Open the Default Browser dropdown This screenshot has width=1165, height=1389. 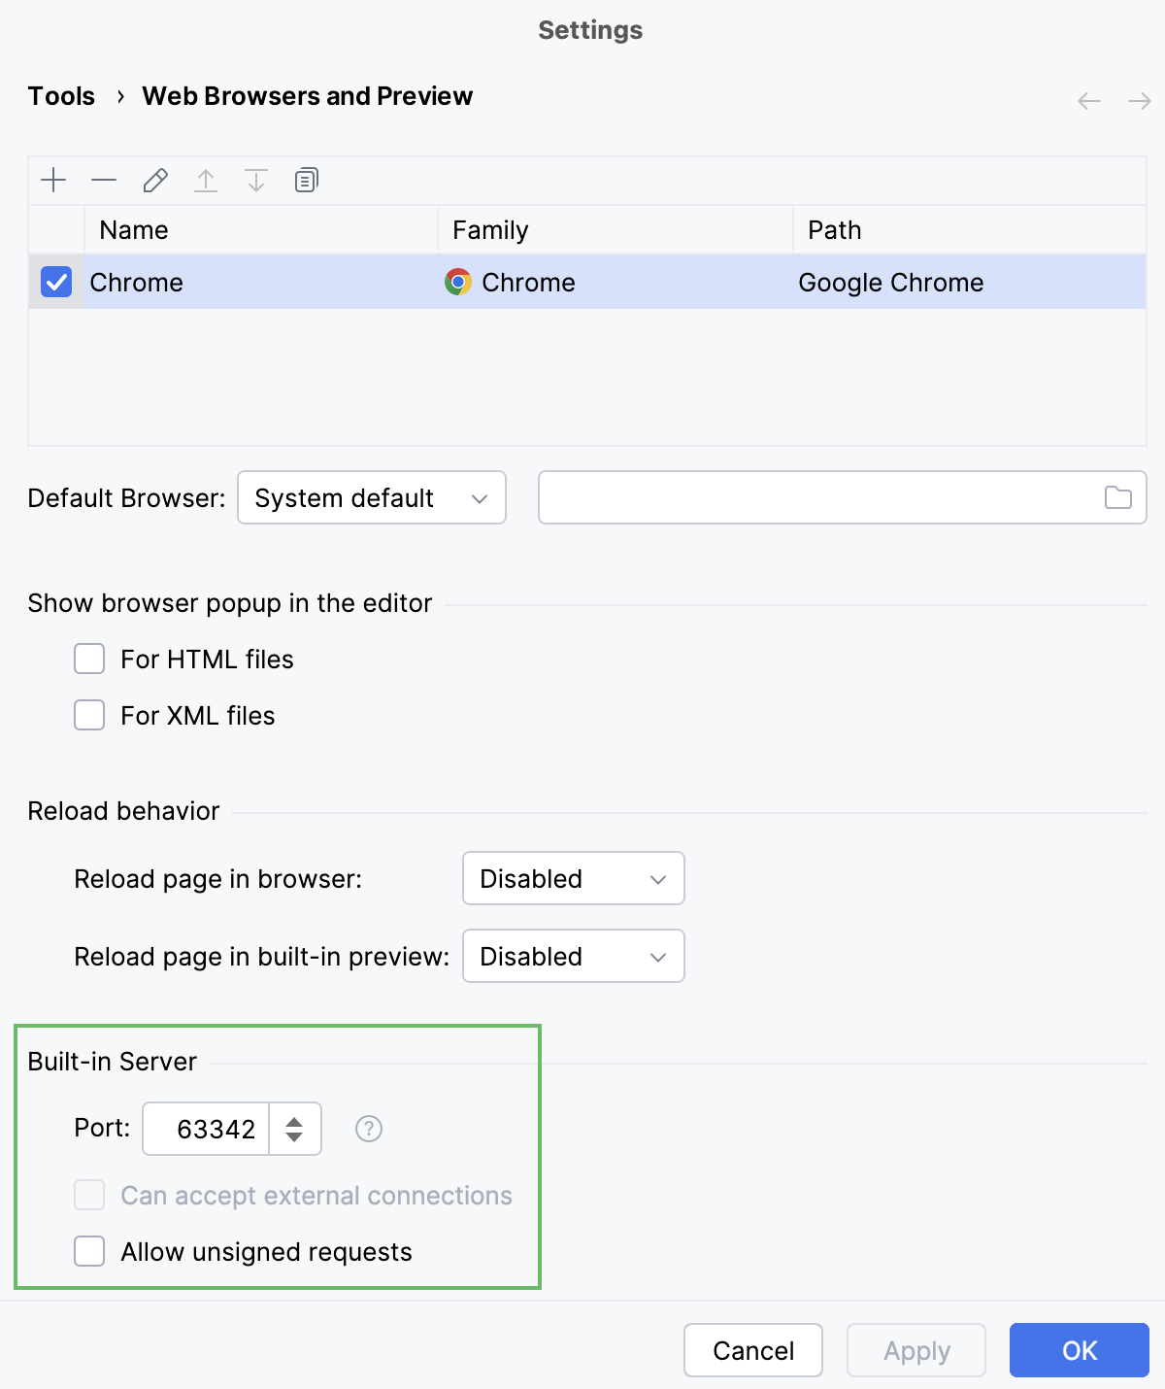pyautogui.click(x=372, y=498)
